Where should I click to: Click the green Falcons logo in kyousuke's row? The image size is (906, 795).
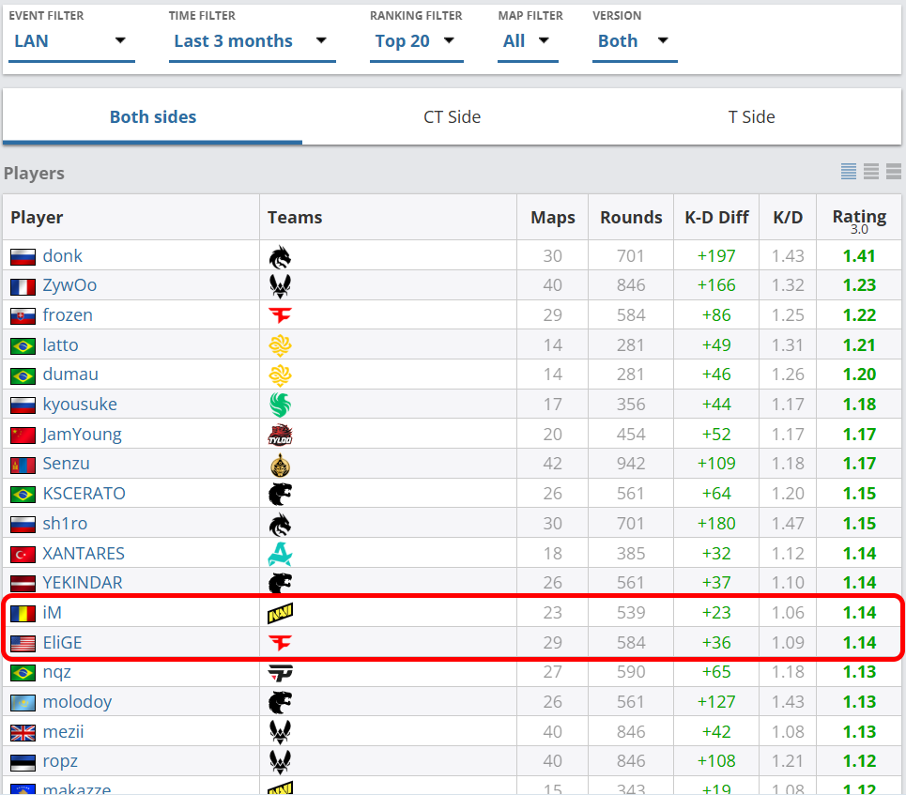coord(280,405)
